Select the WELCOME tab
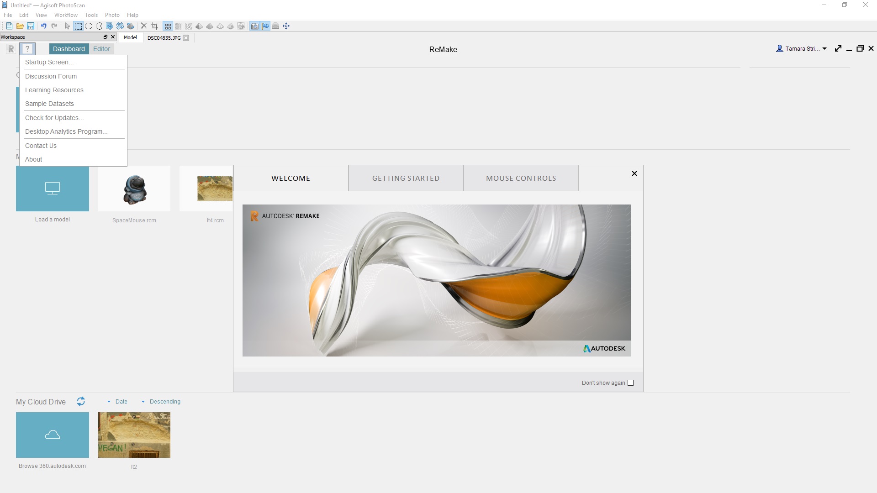This screenshot has width=877, height=493. 291,178
